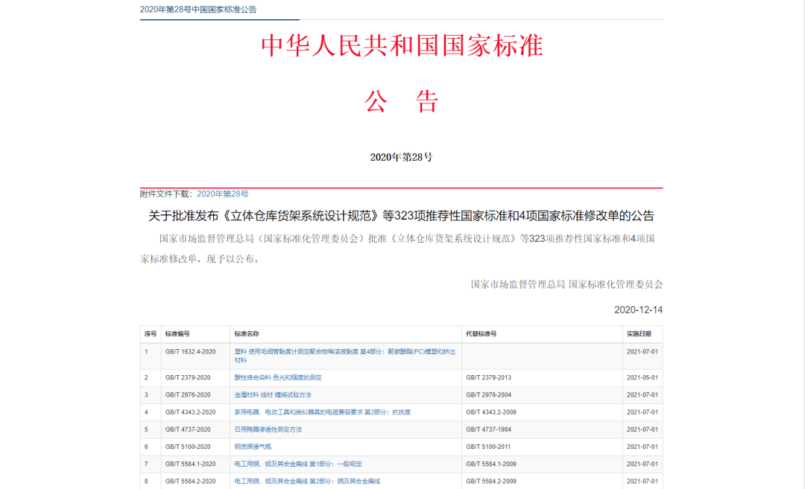Click the red 公告 heading

[x=402, y=102]
